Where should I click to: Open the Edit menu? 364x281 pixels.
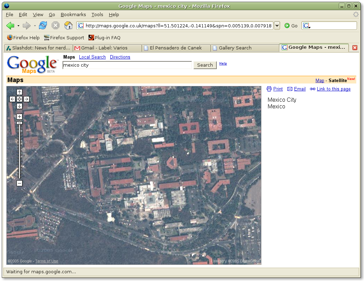[23, 15]
